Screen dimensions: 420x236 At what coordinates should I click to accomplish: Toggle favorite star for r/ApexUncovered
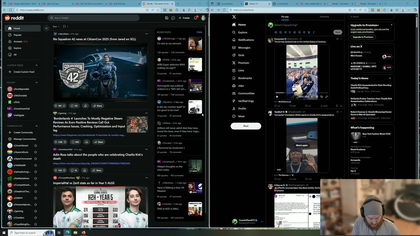tap(35, 159)
